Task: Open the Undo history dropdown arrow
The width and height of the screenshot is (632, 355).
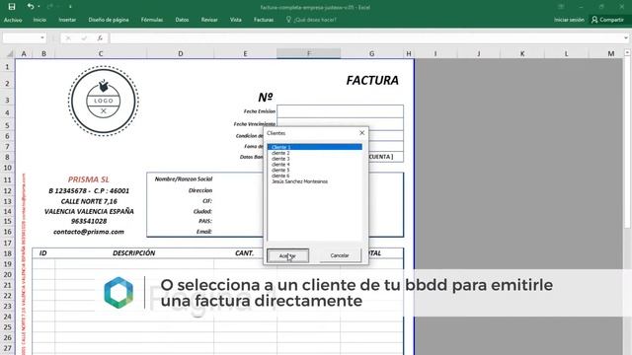Action: [39, 7]
